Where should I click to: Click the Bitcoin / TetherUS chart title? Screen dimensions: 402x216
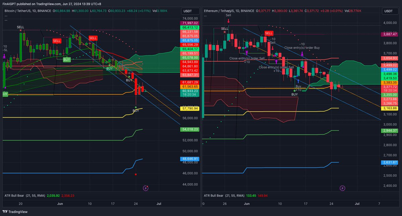pos(28,11)
